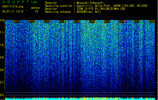The width and height of the screenshot is (158, 100).
Task: Click the 0.7 frequency axis label
Action: pyautogui.click(x=2, y=82)
